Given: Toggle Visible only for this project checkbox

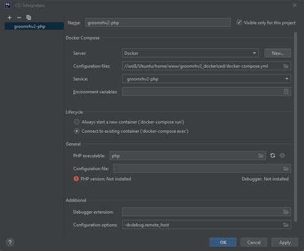Looking at the screenshot, I should (239, 22).
